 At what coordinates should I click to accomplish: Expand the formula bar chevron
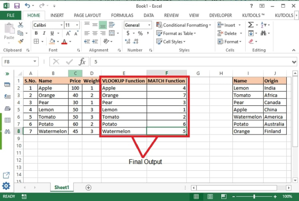pyautogui.click(x=294, y=62)
